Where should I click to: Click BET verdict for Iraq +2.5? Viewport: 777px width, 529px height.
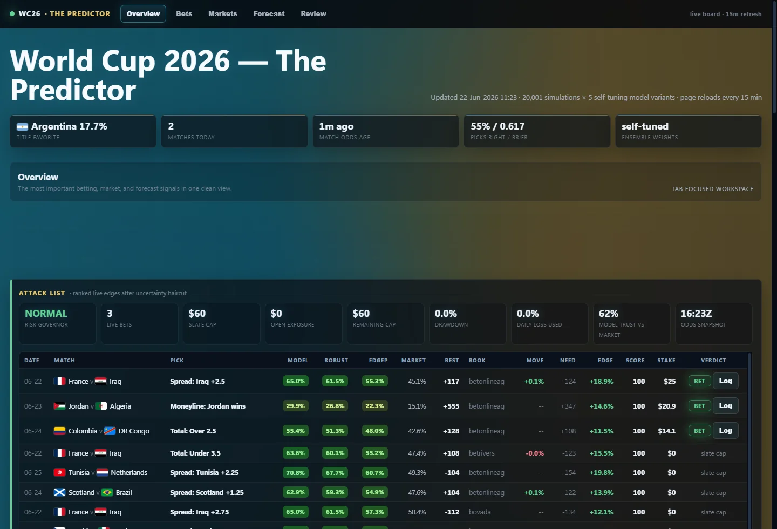(699, 381)
